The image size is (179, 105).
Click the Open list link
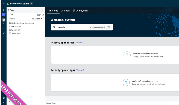click(40, 15)
